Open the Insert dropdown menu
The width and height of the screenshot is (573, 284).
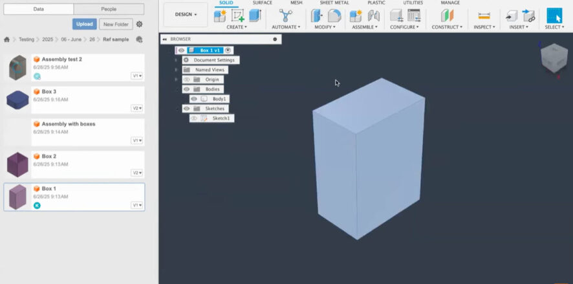tap(519, 27)
